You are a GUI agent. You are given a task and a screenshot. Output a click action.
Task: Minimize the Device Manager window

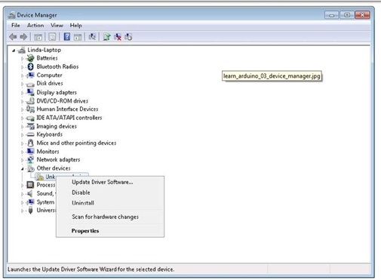click(x=331, y=15)
